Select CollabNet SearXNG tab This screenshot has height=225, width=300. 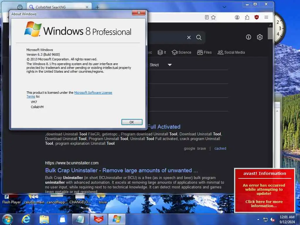(x=59, y=7)
